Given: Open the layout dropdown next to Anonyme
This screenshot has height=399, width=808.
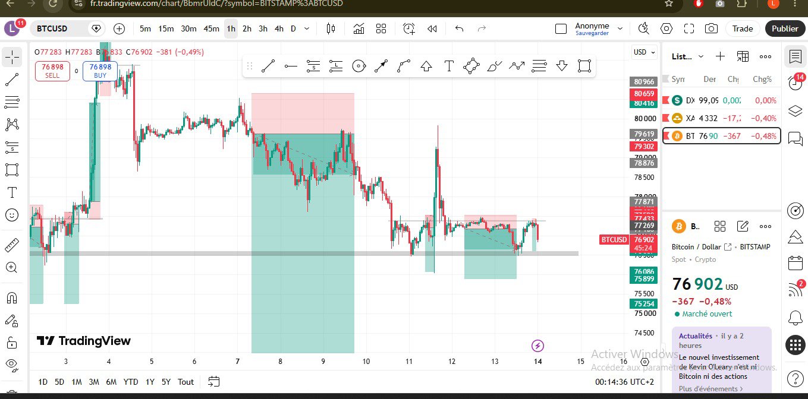Looking at the screenshot, I should [x=620, y=28].
